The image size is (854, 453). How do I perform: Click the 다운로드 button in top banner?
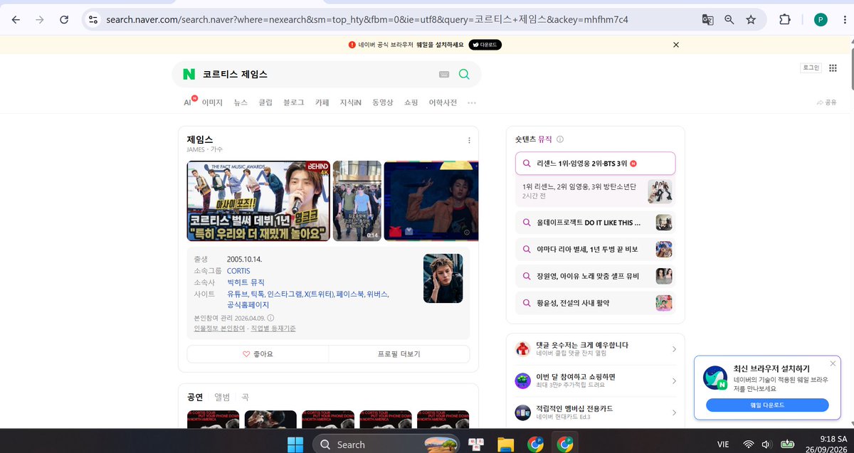tap(485, 44)
